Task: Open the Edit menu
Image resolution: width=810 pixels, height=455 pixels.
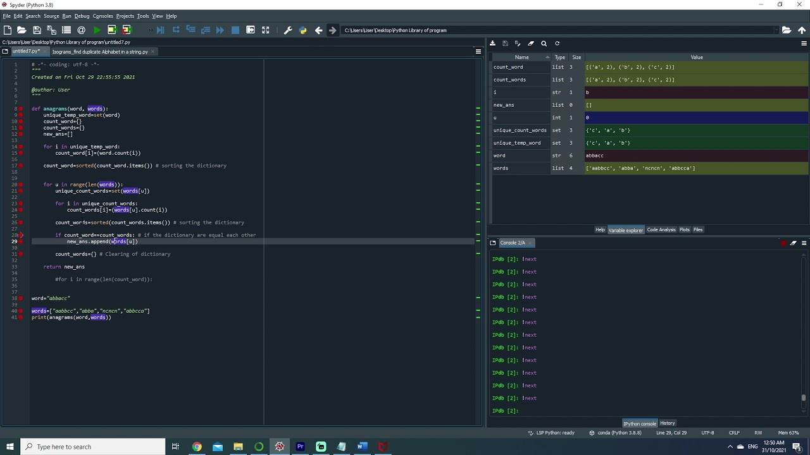Action: (x=18, y=16)
